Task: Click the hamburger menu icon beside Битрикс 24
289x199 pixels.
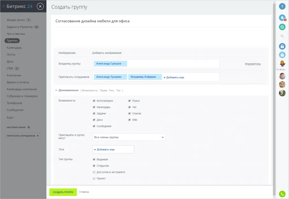Action: (x=3, y=6)
